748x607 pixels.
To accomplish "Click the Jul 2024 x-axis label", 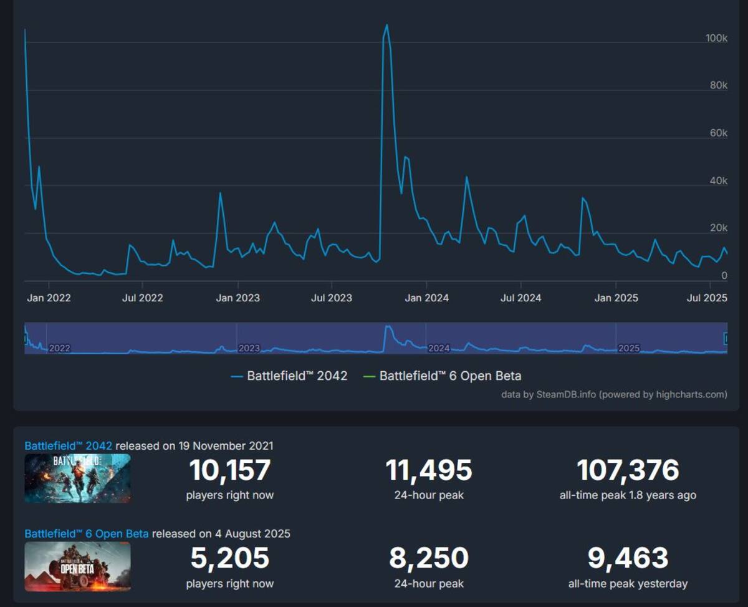I will tap(520, 298).
